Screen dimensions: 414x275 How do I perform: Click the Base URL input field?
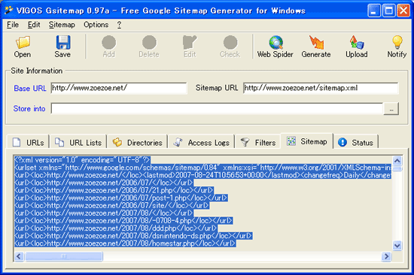click(119, 88)
